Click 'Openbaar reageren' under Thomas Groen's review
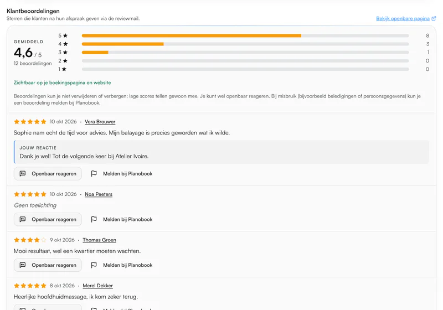The height and width of the screenshot is (310, 443). (x=48, y=265)
